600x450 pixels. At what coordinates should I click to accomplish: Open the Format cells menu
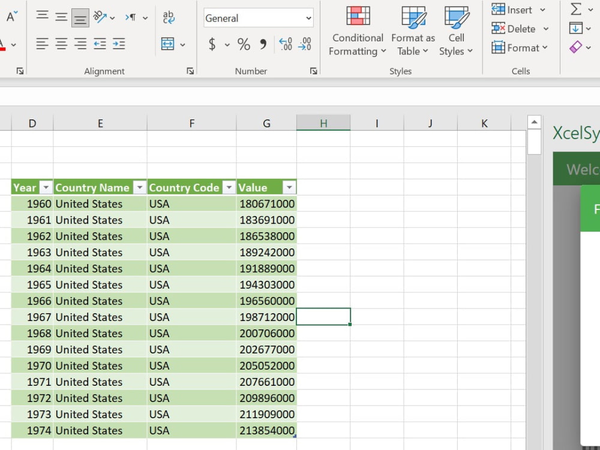520,48
